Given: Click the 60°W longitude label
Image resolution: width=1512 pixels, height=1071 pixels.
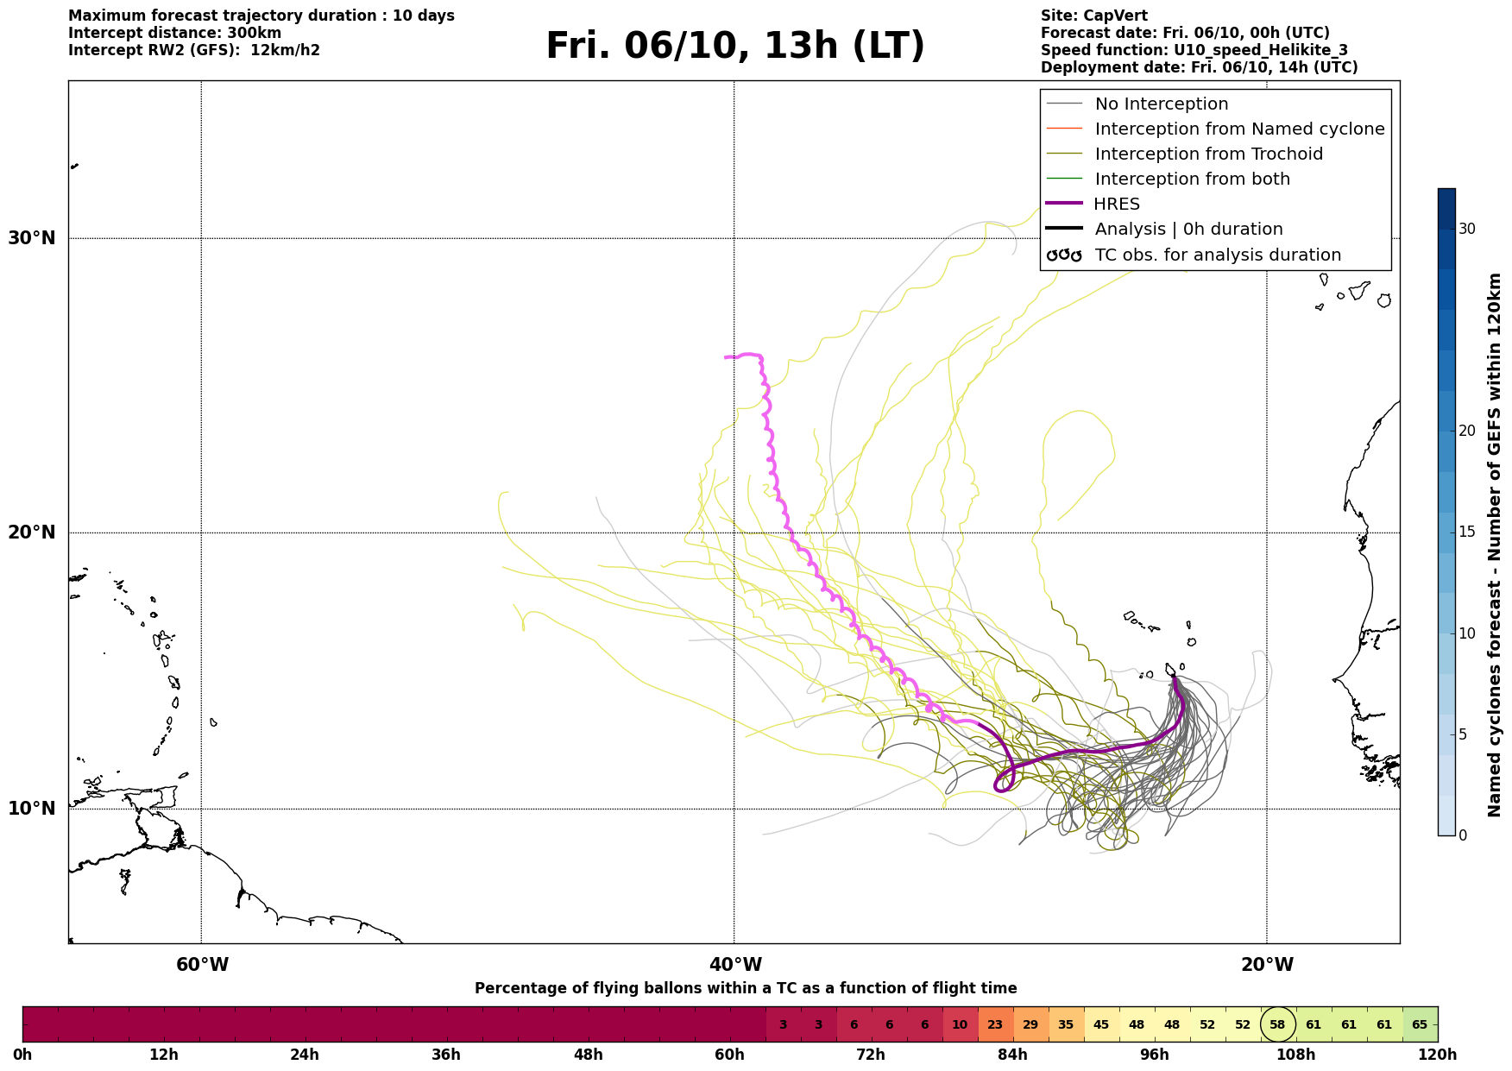Looking at the screenshot, I should [203, 964].
